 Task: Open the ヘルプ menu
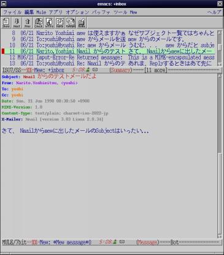214,12
